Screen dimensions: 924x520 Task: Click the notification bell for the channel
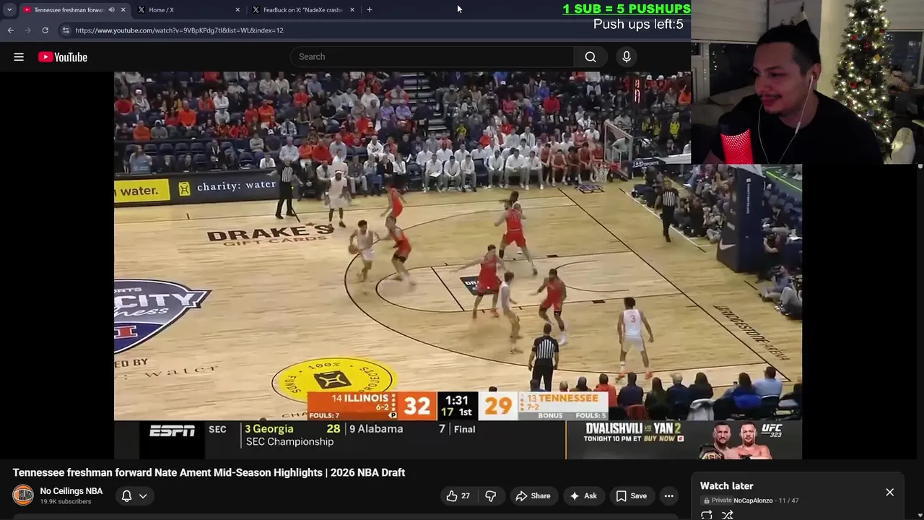[x=126, y=496]
